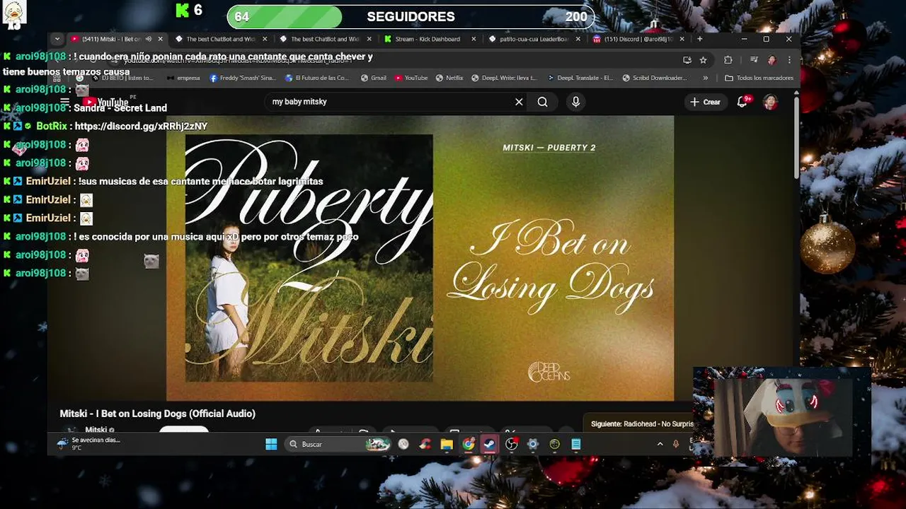Open the DeepL Translate bookmark
Viewport: 906px width, 509px height.
[580, 78]
